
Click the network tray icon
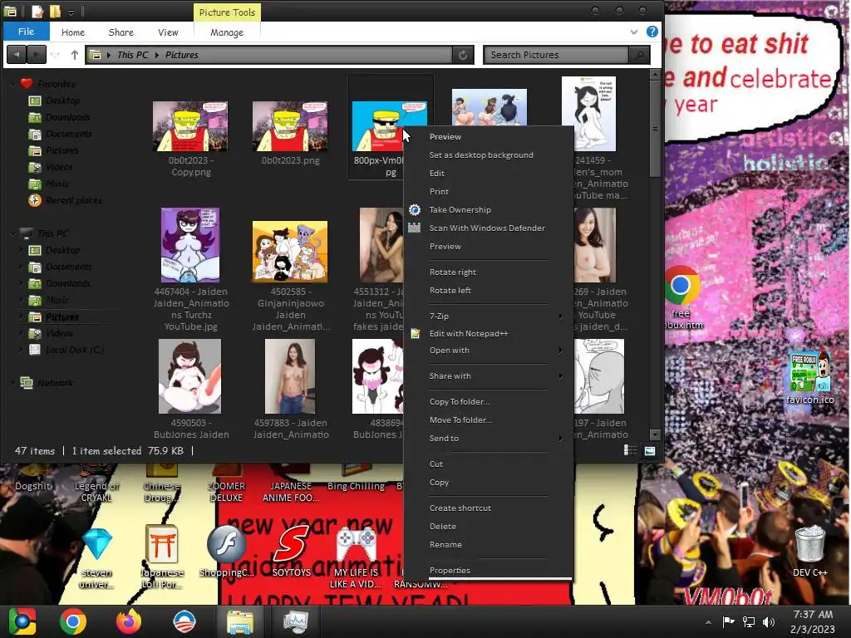pos(749,621)
